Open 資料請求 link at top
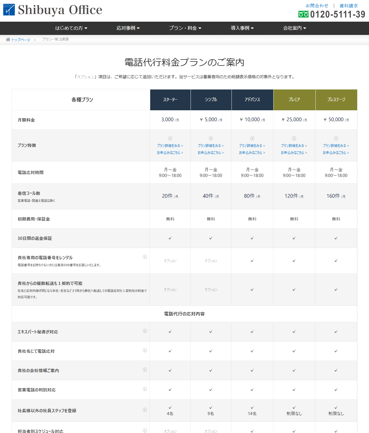This screenshot has height=433, width=369. click(349, 6)
